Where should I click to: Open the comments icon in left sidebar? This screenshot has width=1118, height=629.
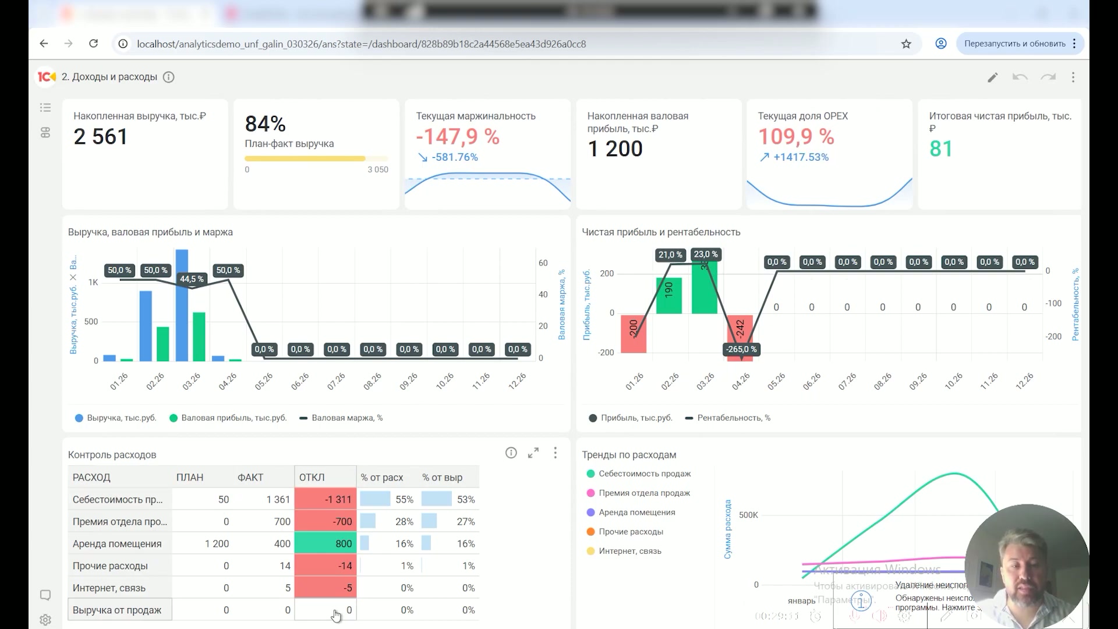[45, 595]
